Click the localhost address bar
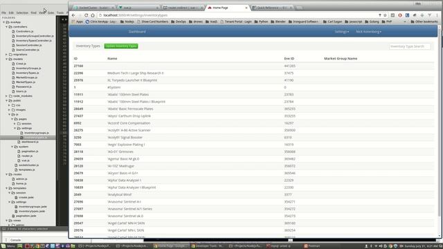The width and height of the screenshot is (443, 249). (x=237, y=15)
